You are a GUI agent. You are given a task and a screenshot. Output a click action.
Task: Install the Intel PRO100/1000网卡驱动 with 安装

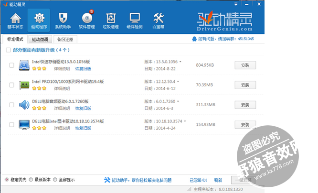coord(245,85)
